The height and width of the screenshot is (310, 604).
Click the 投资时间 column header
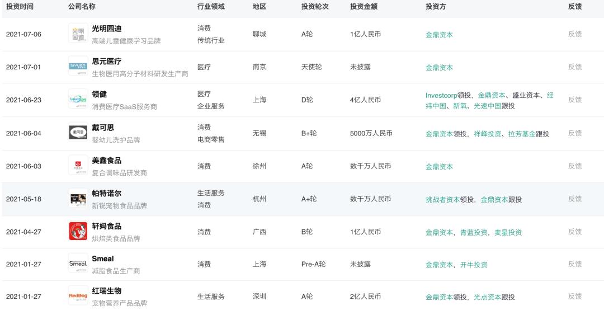[20, 7]
